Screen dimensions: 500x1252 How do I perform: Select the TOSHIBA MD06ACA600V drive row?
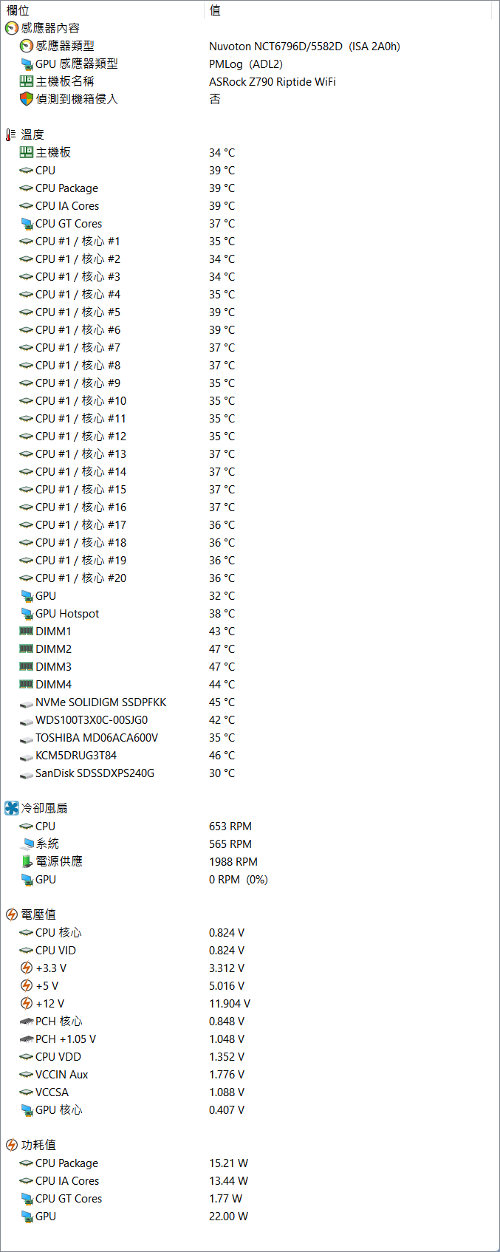96,738
